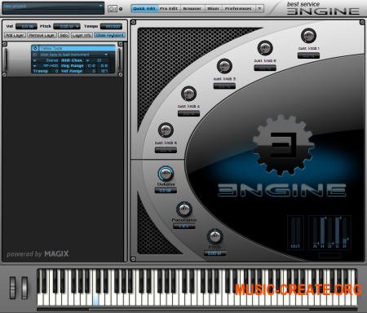Click the ADSR envelope display

coord(329,232)
